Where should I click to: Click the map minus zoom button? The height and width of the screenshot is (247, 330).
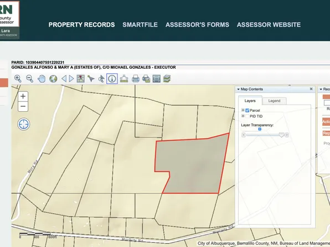(x=23, y=106)
